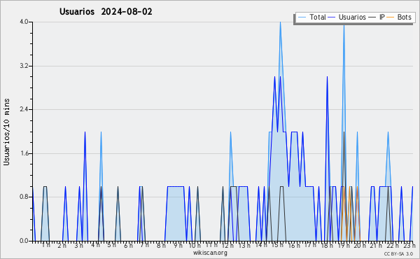Click the '1 h' x-axis label

point(45,245)
